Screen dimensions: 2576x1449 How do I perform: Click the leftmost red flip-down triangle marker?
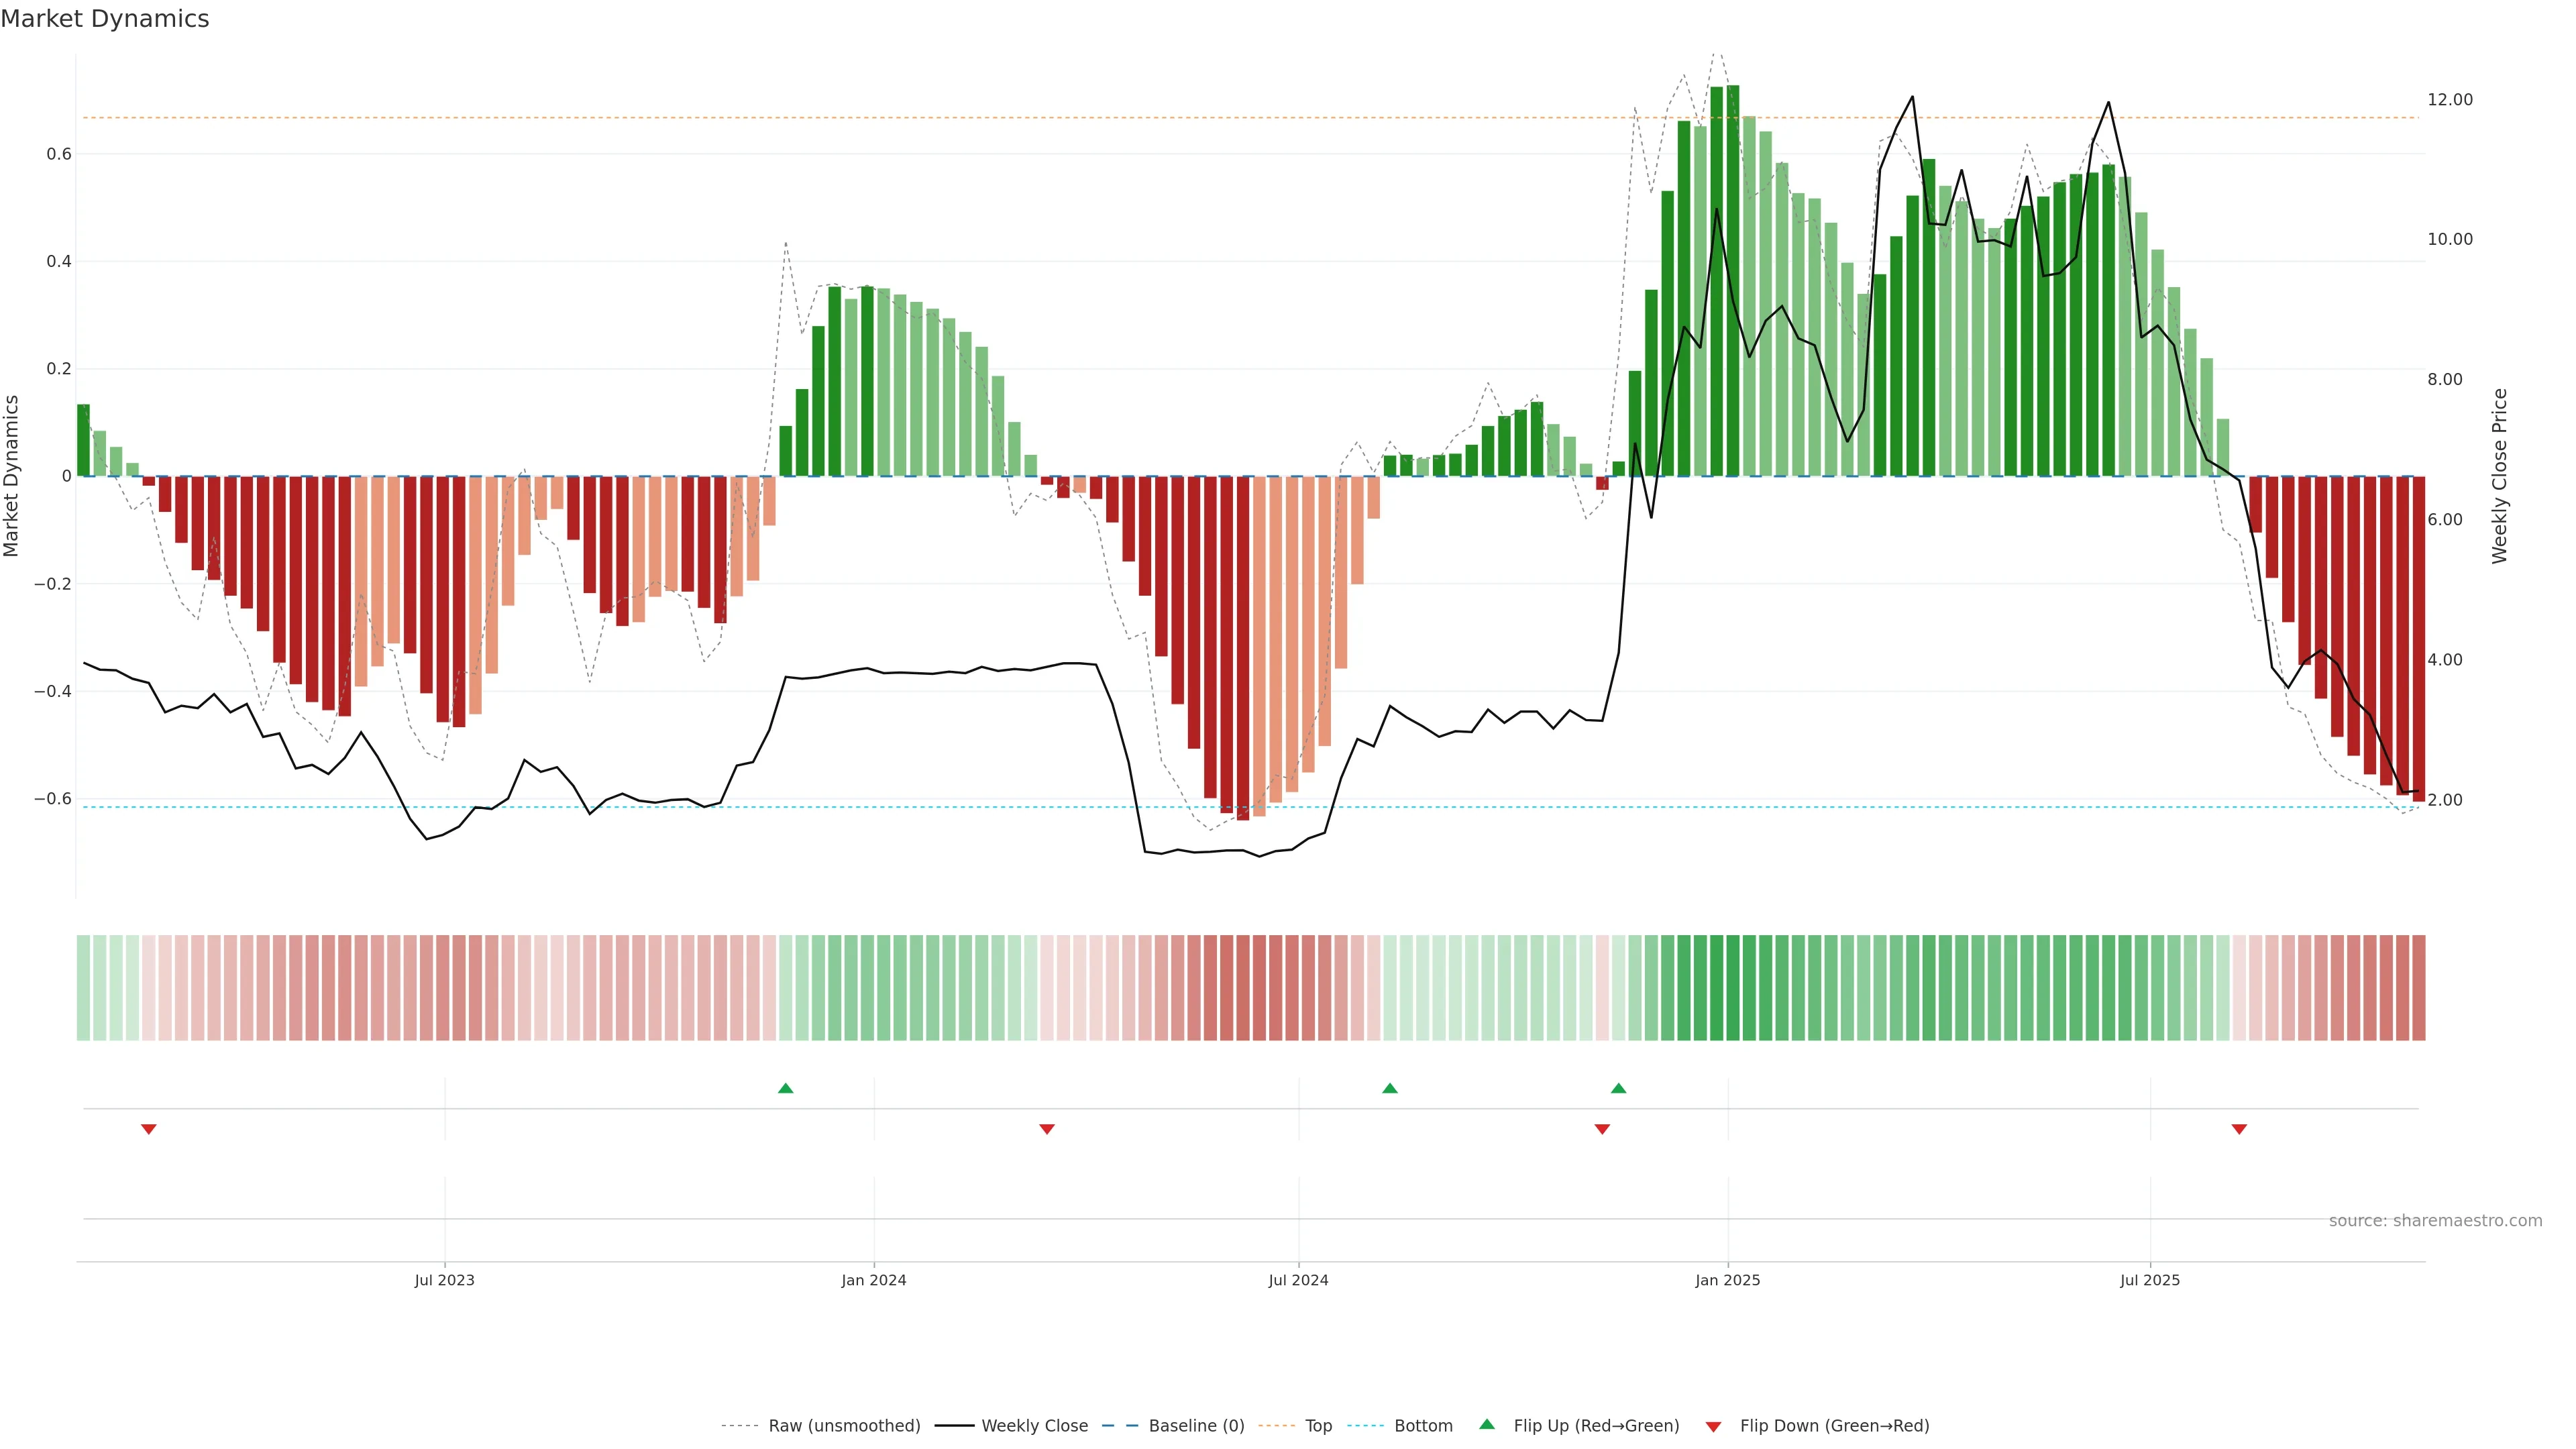[149, 1129]
